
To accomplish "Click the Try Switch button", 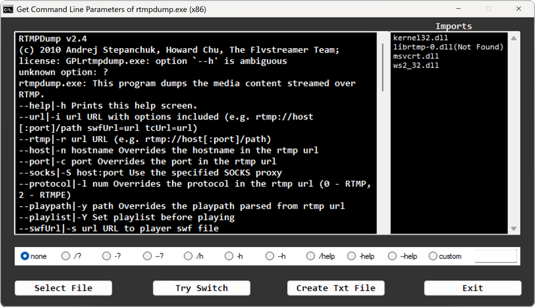I will coord(202,288).
